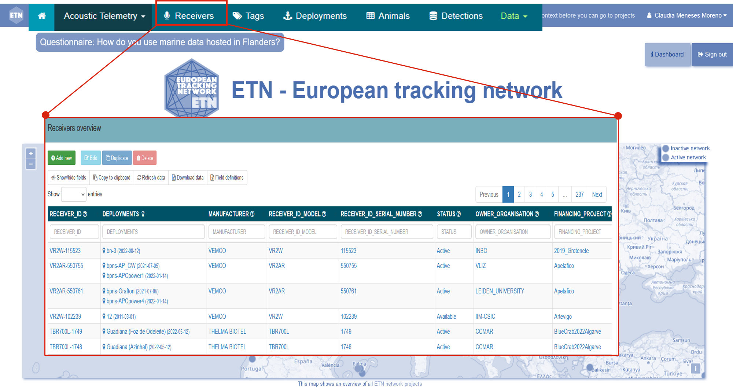Jump to page 237
733x392 pixels.
pyautogui.click(x=579, y=195)
